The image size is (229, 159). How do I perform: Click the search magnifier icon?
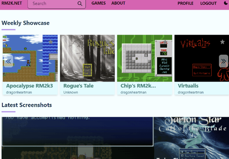point(80,3)
